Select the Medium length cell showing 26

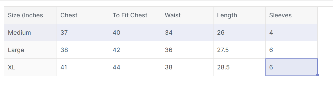(x=240, y=33)
